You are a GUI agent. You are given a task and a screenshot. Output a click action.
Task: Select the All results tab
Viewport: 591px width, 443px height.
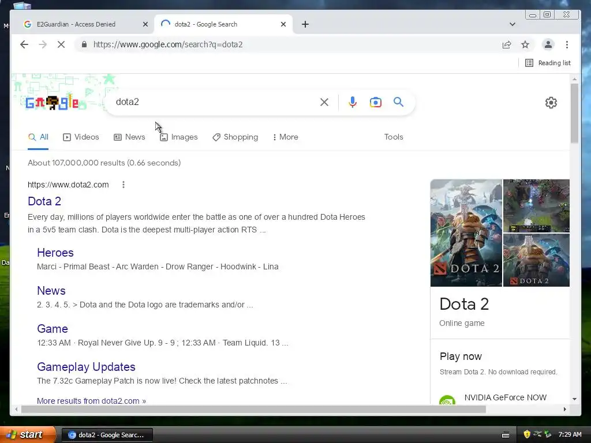tap(38, 137)
